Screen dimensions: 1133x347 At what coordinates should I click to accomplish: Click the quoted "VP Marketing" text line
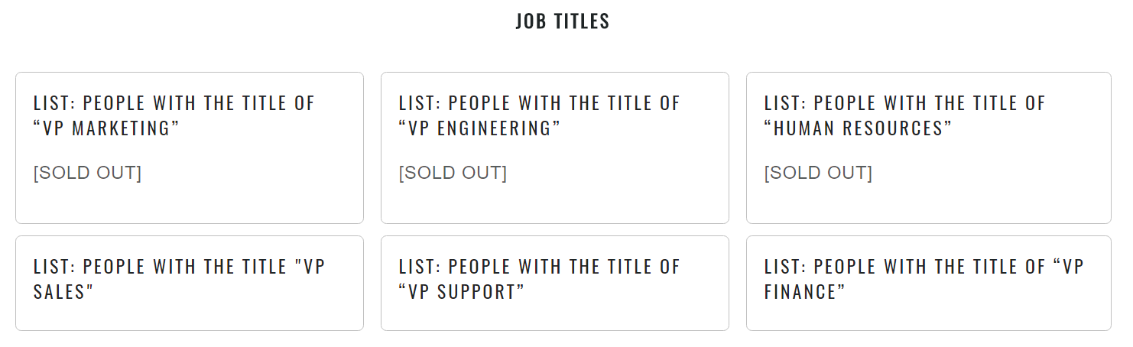pos(106,128)
